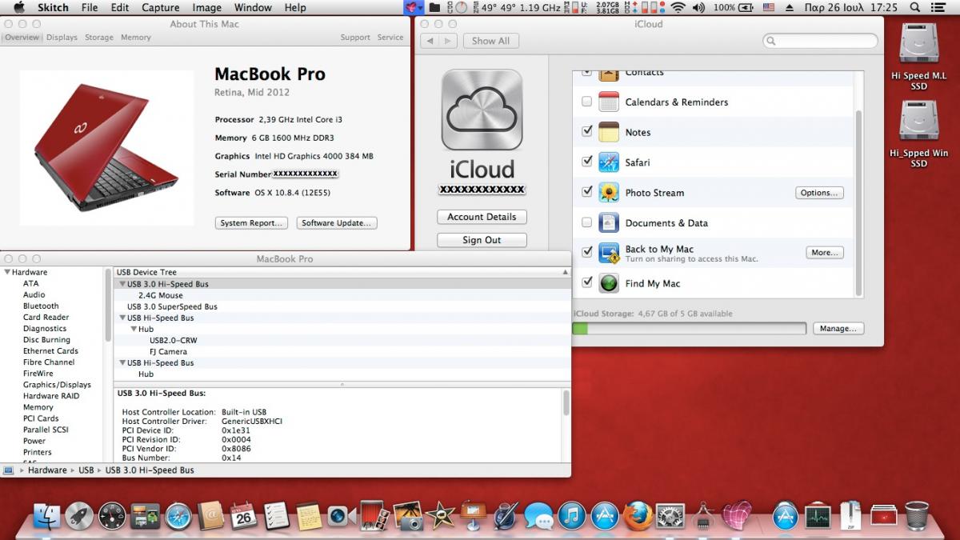Click the eject icon in menu bar
The image size is (960, 540).
[x=790, y=7]
